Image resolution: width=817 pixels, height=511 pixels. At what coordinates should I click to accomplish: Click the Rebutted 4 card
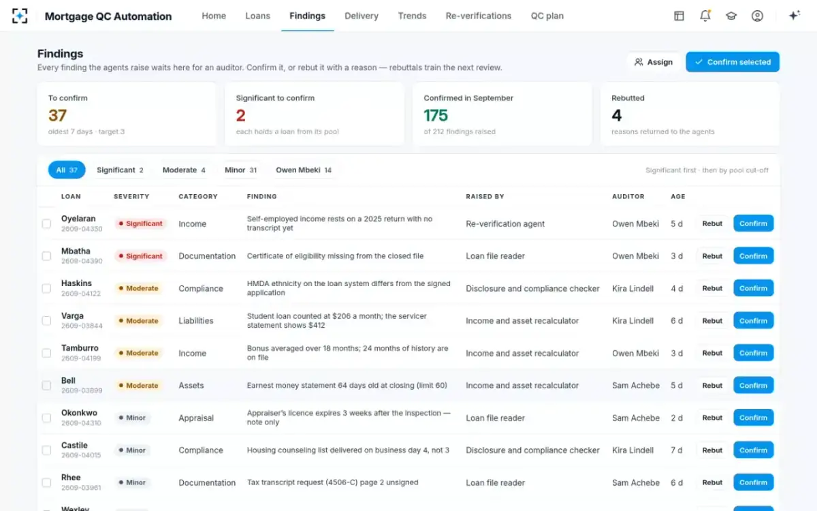(690, 114)
